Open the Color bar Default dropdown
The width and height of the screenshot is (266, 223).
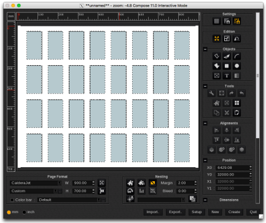pyautogui.click(x=69, y=200)
